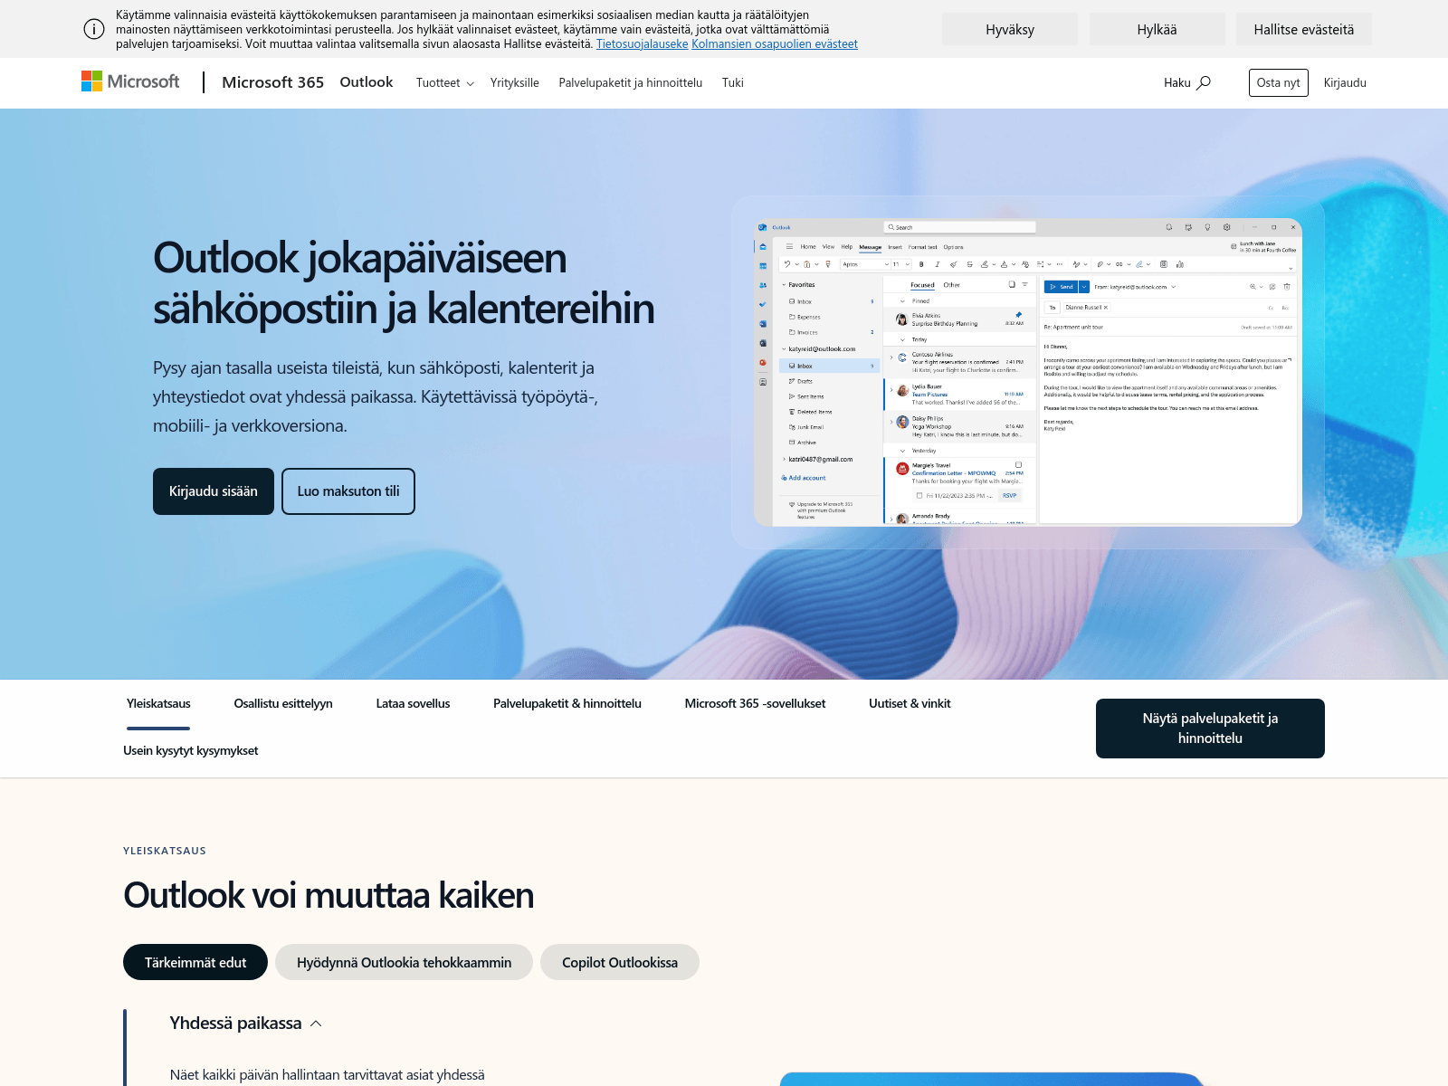Click the Osta nyt button
This screenshot has width=1448, height=1086.
coord(1279,82)
